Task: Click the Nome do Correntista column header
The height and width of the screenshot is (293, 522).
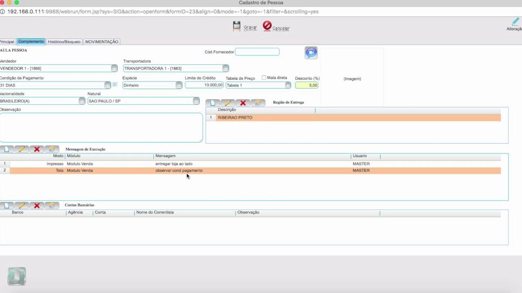Action: 155,212
